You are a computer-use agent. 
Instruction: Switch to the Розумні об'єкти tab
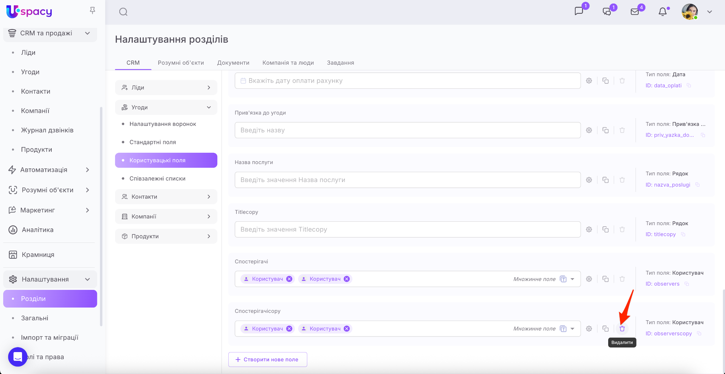click(x=181, y=63)
